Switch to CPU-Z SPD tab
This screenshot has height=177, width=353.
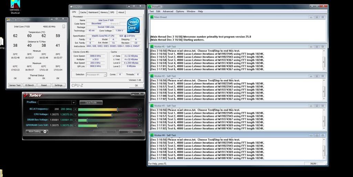[x=112, y=13]
